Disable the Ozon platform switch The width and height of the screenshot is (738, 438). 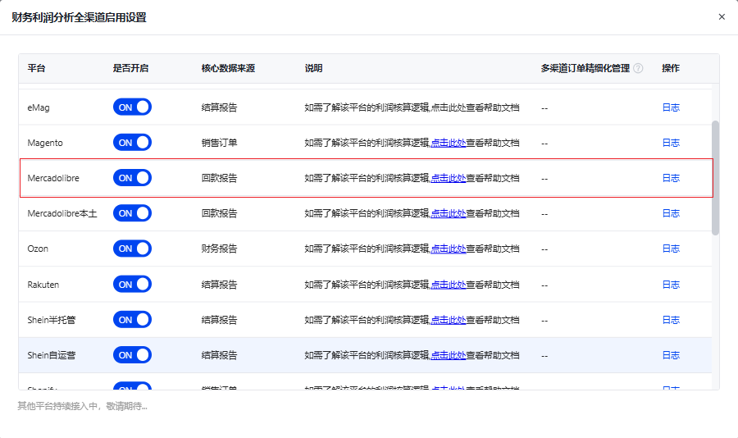pyautogui.click(x=132, y=249)
